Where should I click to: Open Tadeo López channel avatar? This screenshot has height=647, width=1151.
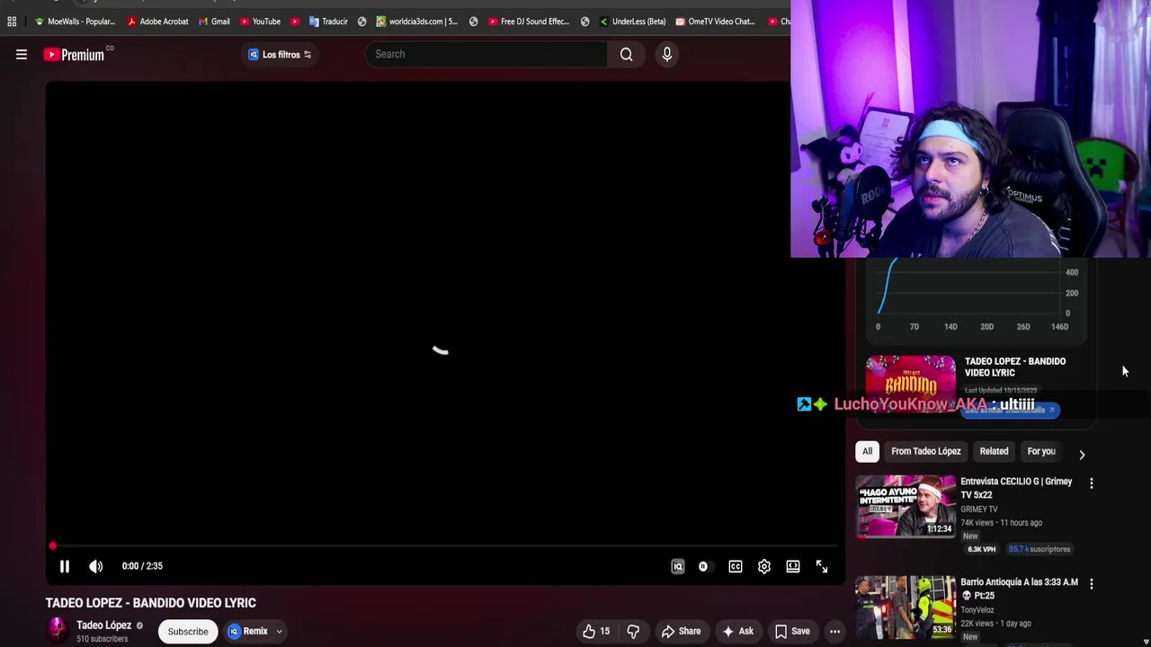(58, 630)
